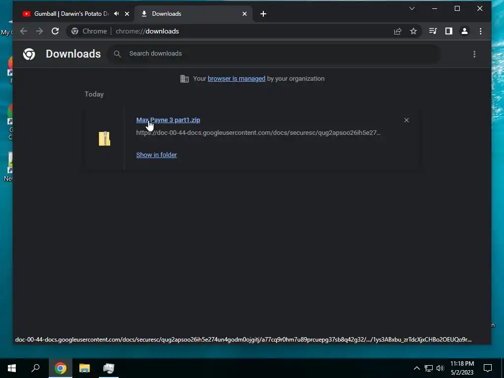Viewport: 504px width, 378px height.
Task: Click the Chrome site info icon
Action: 75,31
